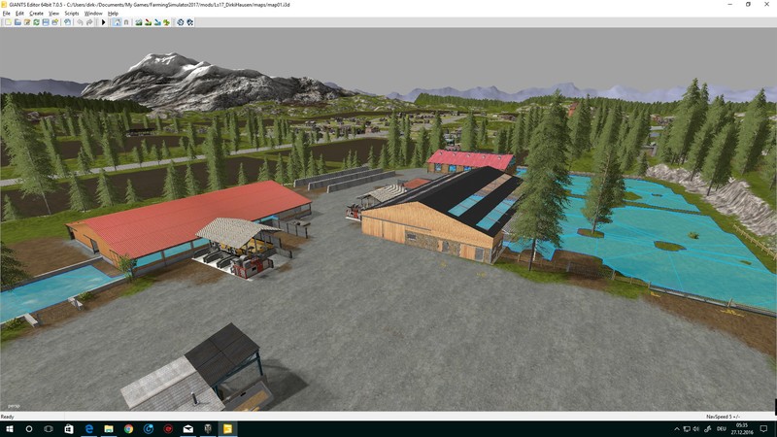Click the New scene toolbar icon

(6, 21)
